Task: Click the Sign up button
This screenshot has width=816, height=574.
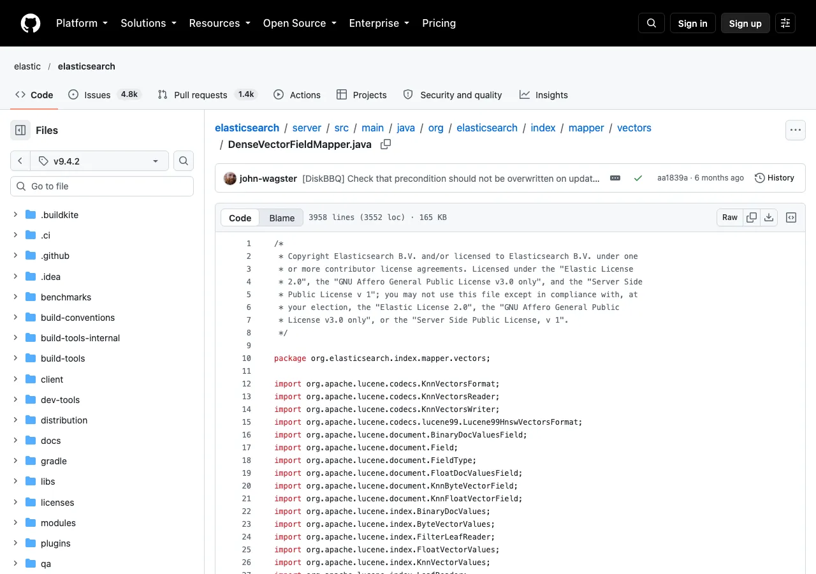Action: (x=745, y=23)
